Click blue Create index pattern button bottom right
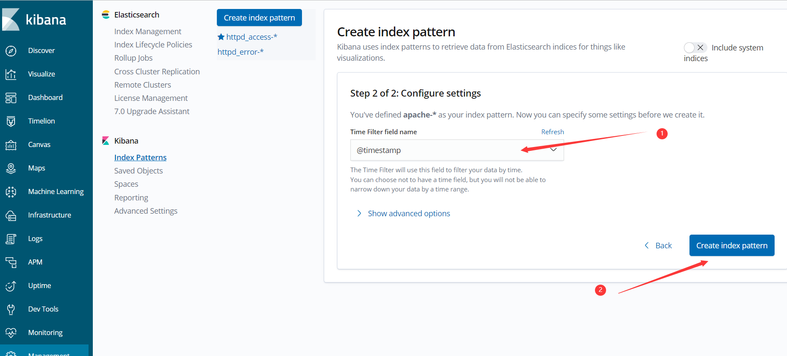 point(731,245)
